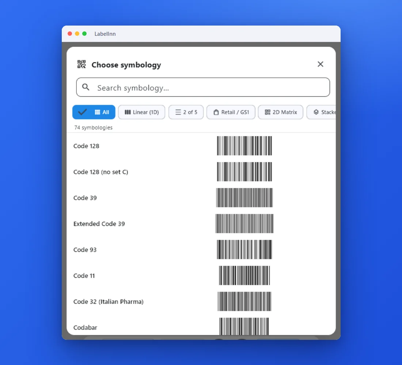Image resolution: width=402 pixels, height=365 pixels.
Task: Choose Code 128 from the list
Action: point(201,146)
